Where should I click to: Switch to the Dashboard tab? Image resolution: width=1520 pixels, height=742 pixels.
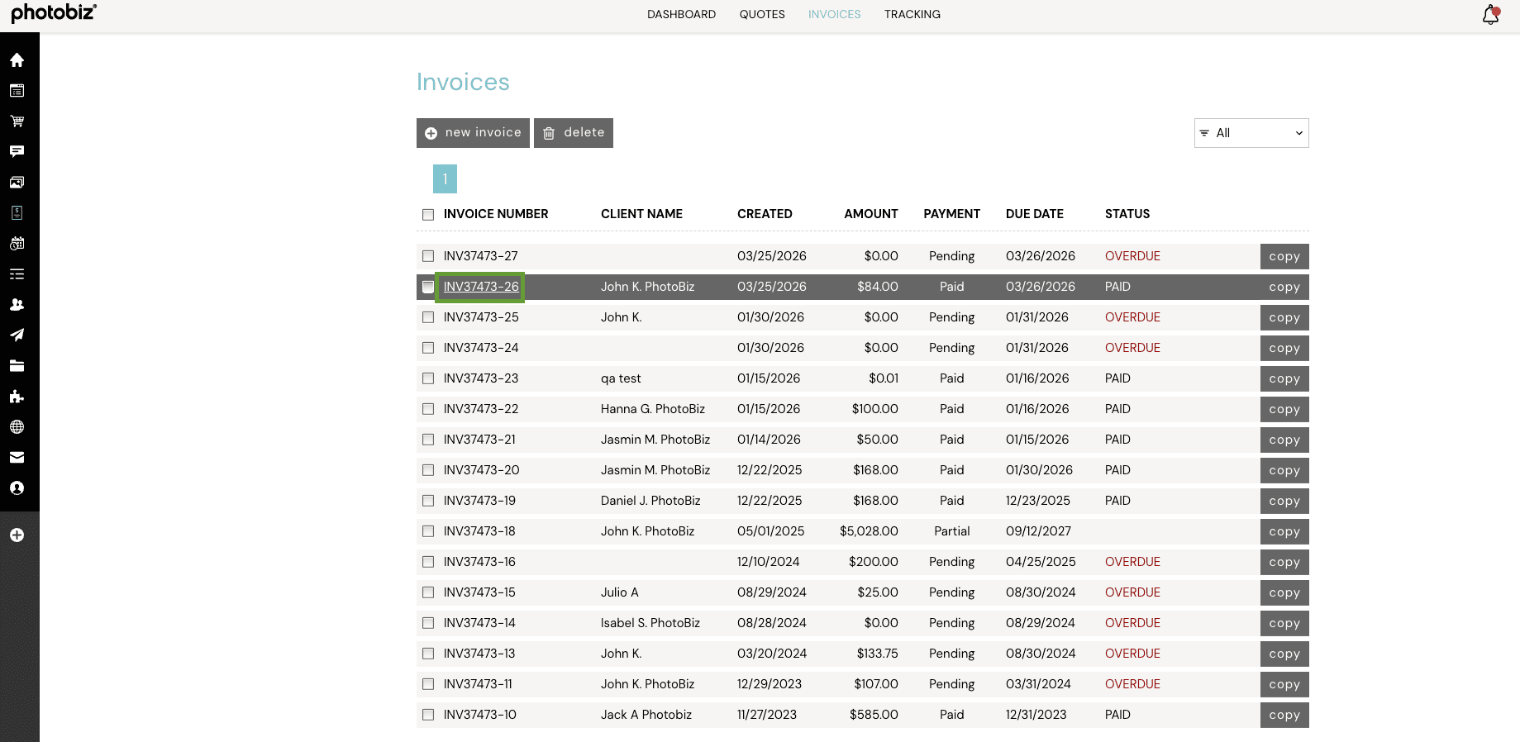point(681,14)
